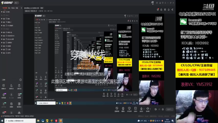Open the 弹幕助手 tool
The height and width of the screenshot is (123, 218).
[4, 87]
